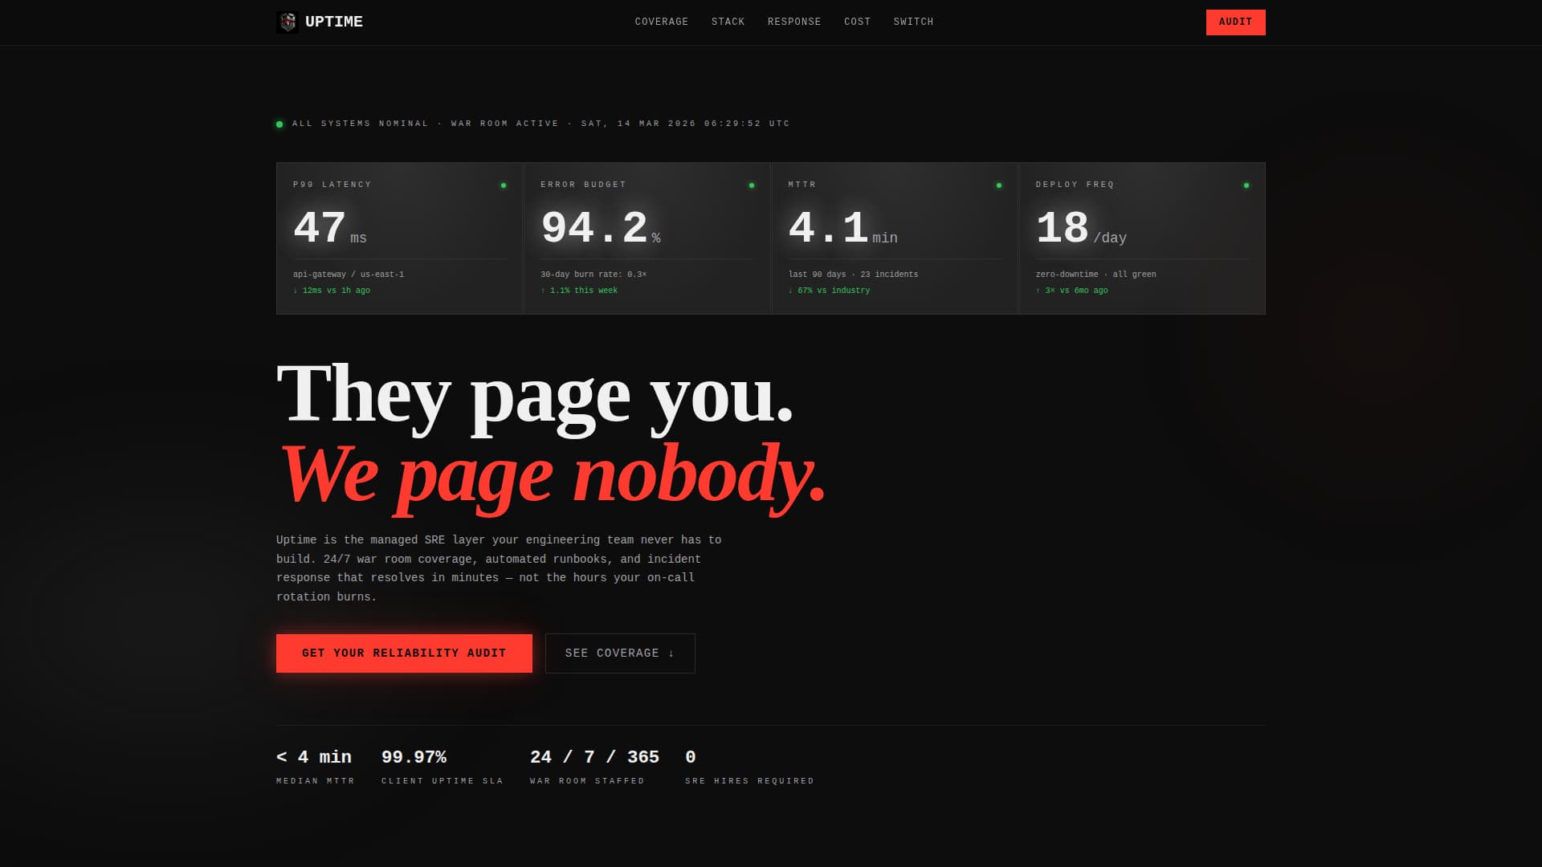Click '67% vs industry' trend text
Screen dimensions: 1542x867
pyautogui.click(x=829, y=291)
